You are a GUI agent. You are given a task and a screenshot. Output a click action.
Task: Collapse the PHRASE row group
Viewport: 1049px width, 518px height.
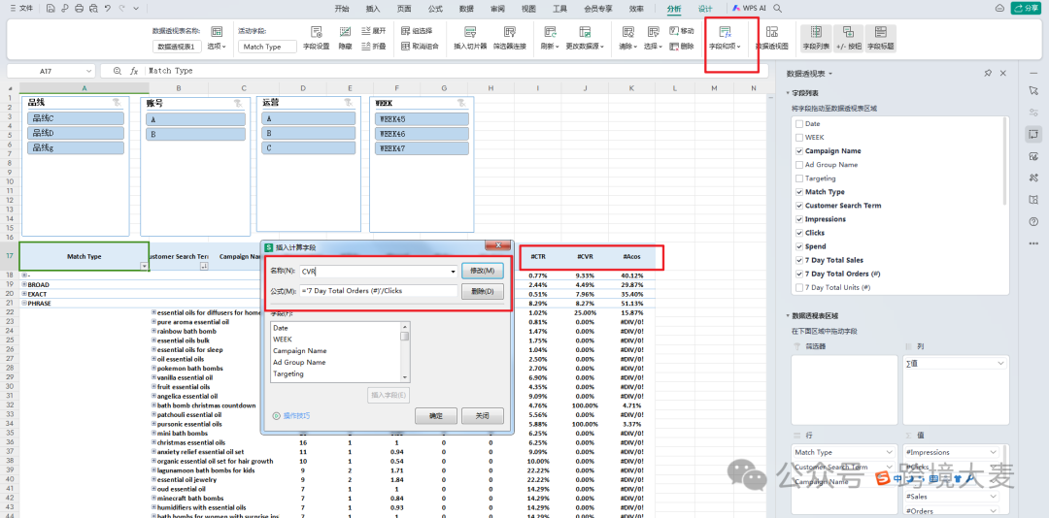point(24,303)
